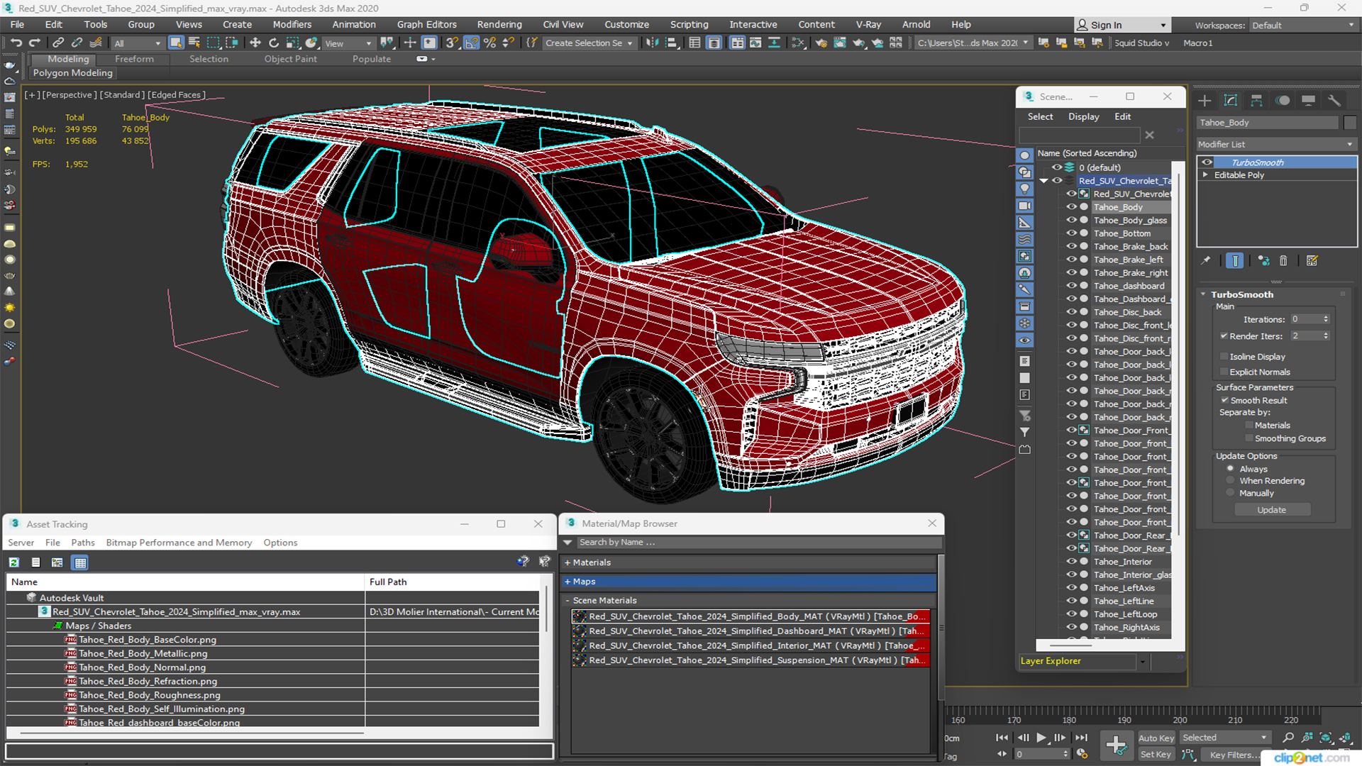
Task: Toggle the Percent Snap icon
Action: pos(489,43)
